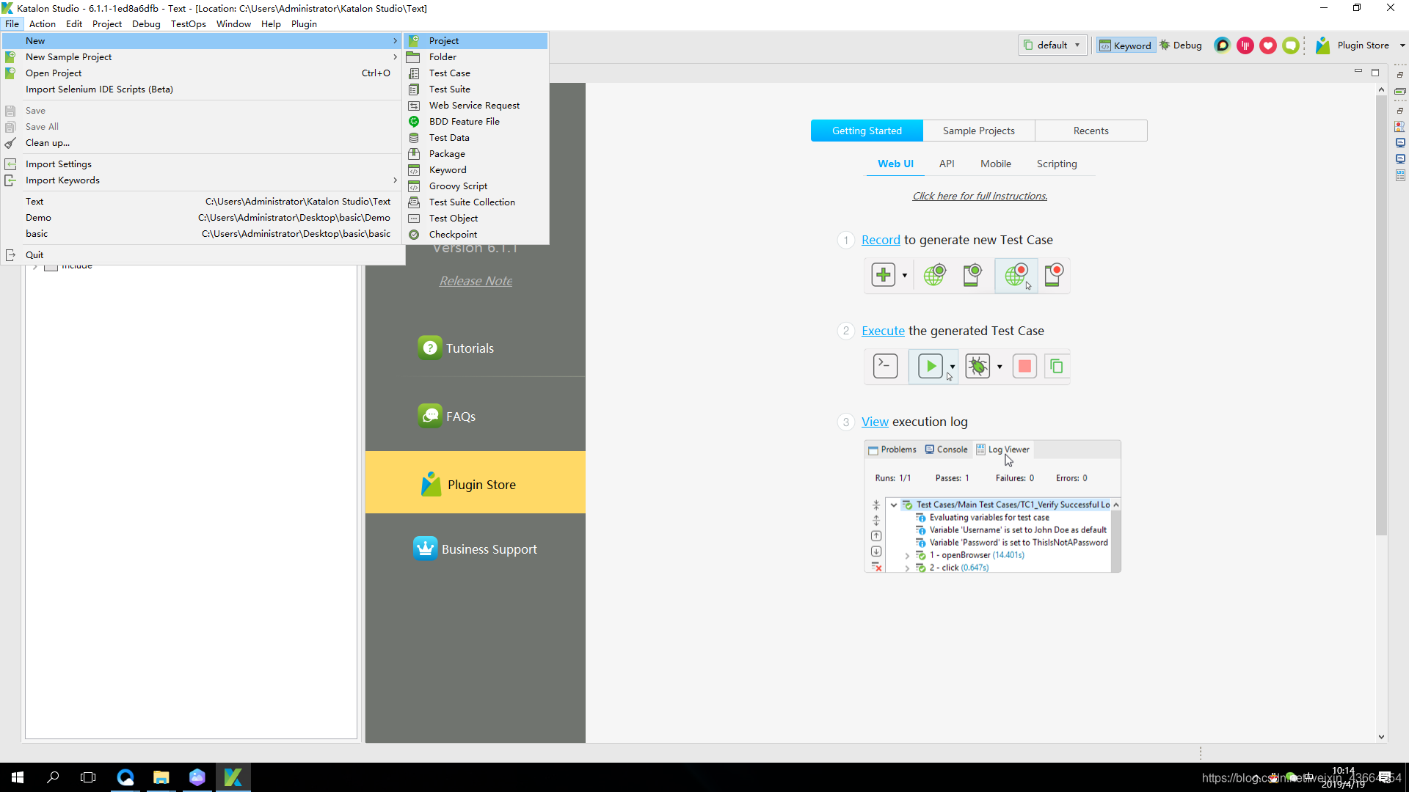Screen dimensions: 1409x792
Task: Click the red heart circular toolbar icon
Action: (x=1268, y=45)
